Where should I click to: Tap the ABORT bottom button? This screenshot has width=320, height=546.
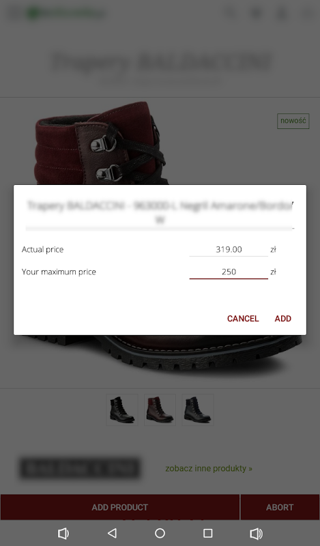pyautogui.click(x=280, y=507)
